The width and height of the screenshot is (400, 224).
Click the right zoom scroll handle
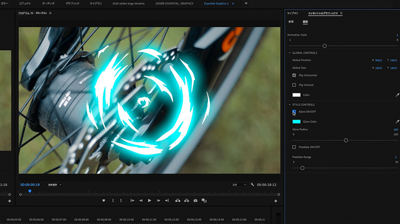coord(279,194)
